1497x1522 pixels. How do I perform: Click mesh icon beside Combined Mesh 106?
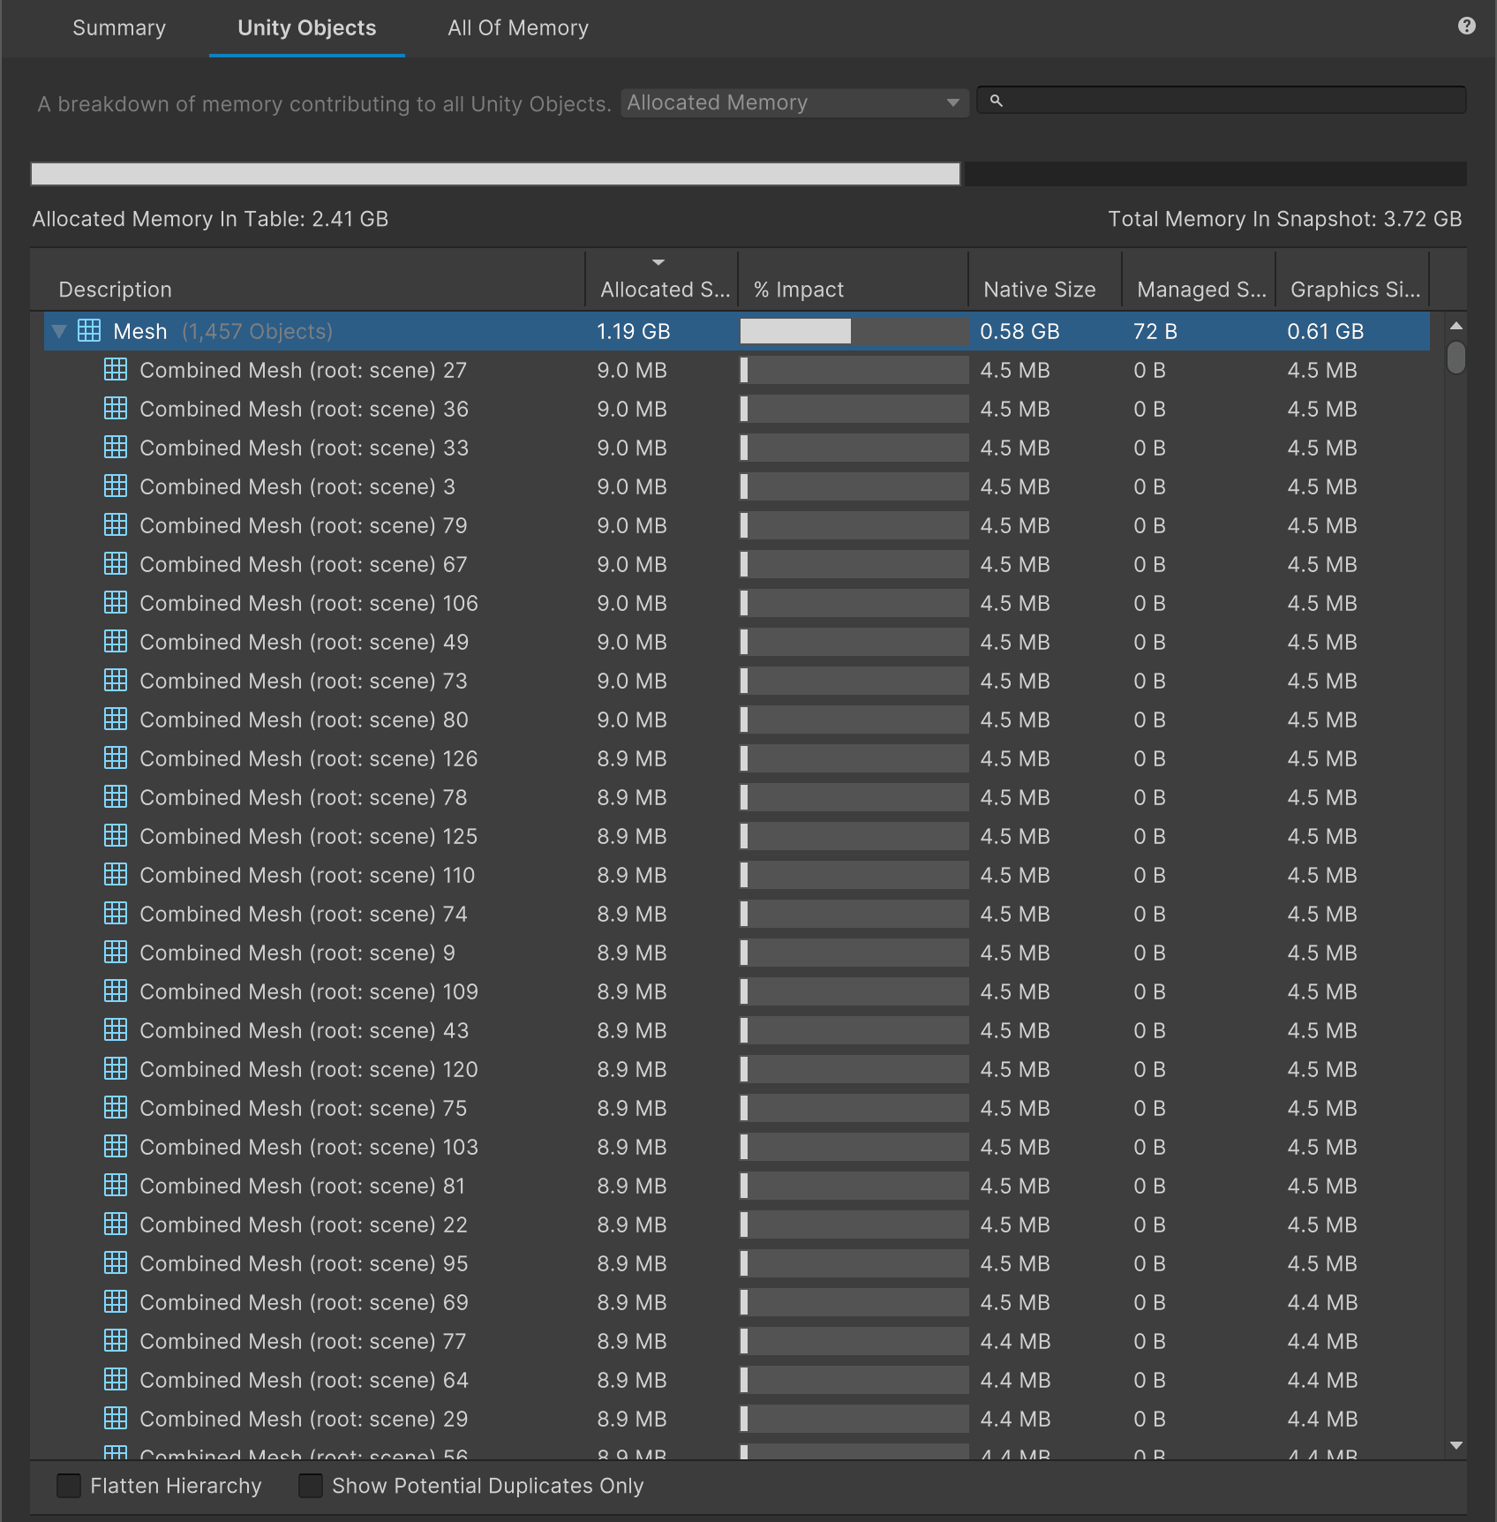click(116, 603)
